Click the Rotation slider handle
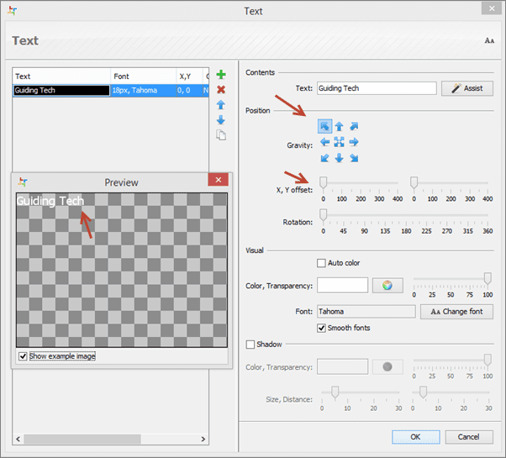The image size is (506, 458). pos(323,215)
